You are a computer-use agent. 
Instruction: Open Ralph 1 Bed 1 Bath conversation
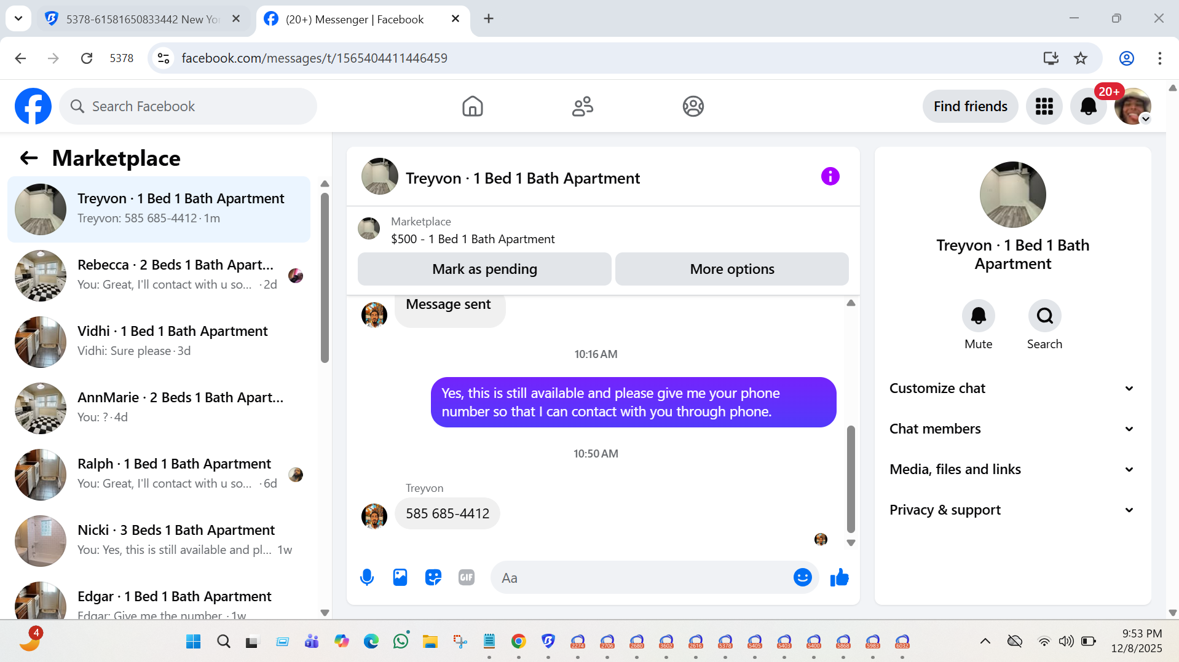(x=159, y=474)
